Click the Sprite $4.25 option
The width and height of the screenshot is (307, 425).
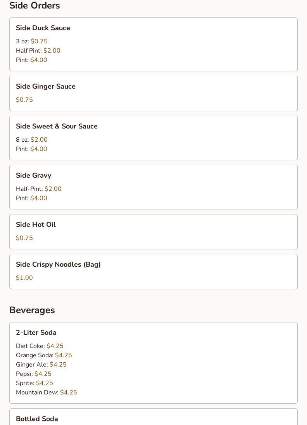click(34, 383)
